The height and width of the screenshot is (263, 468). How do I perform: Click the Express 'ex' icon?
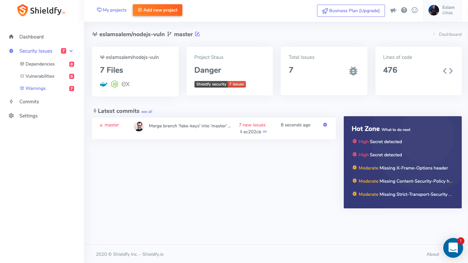[x=126, y=84]
